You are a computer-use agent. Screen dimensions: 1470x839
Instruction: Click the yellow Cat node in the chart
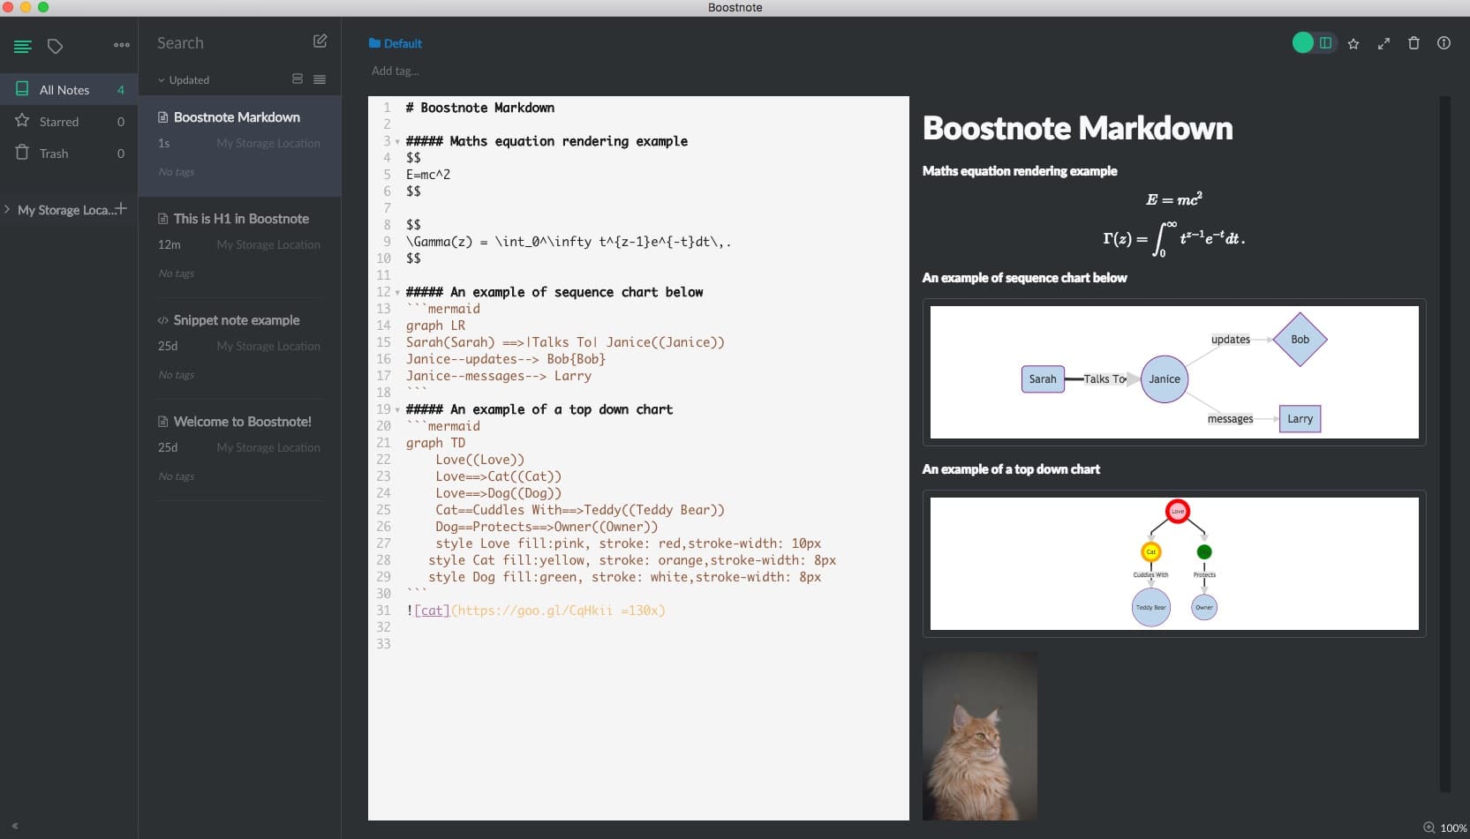click(1150, 552)
